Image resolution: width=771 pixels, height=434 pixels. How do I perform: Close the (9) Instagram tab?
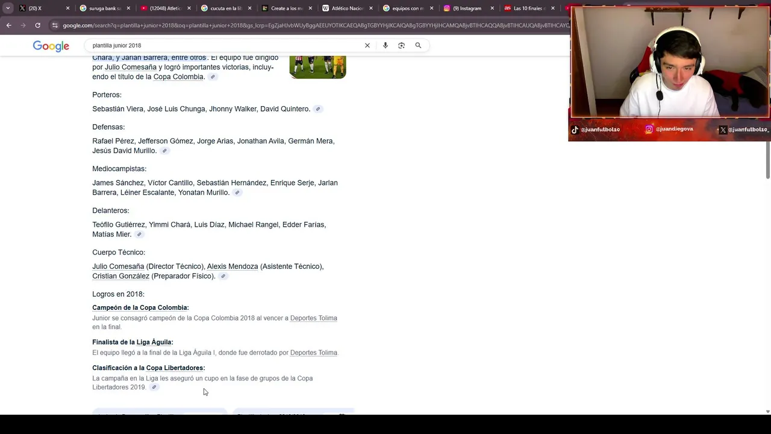coord(492,8)
